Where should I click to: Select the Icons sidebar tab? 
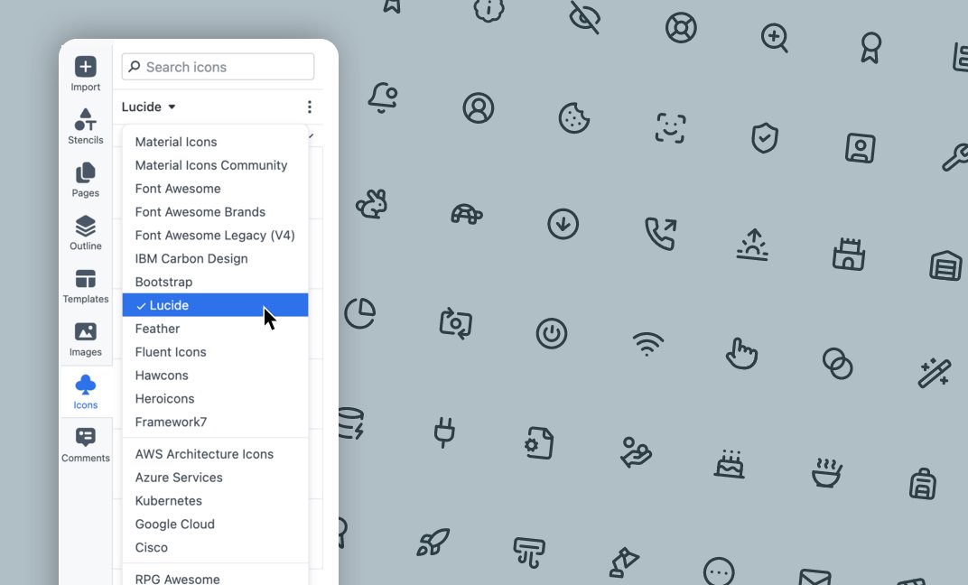click(85, 392)
